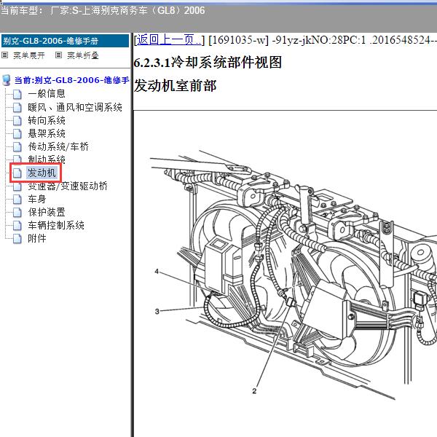Image resolution: width=437 pixels, height=437 pixels.
Task: Click 菜单展开 to expand all menus
Action: (x=29, y=55)
